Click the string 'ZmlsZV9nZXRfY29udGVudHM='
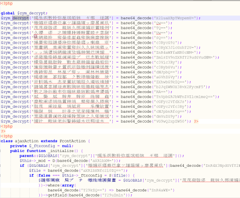240x198 pixels. click(184, 58)
